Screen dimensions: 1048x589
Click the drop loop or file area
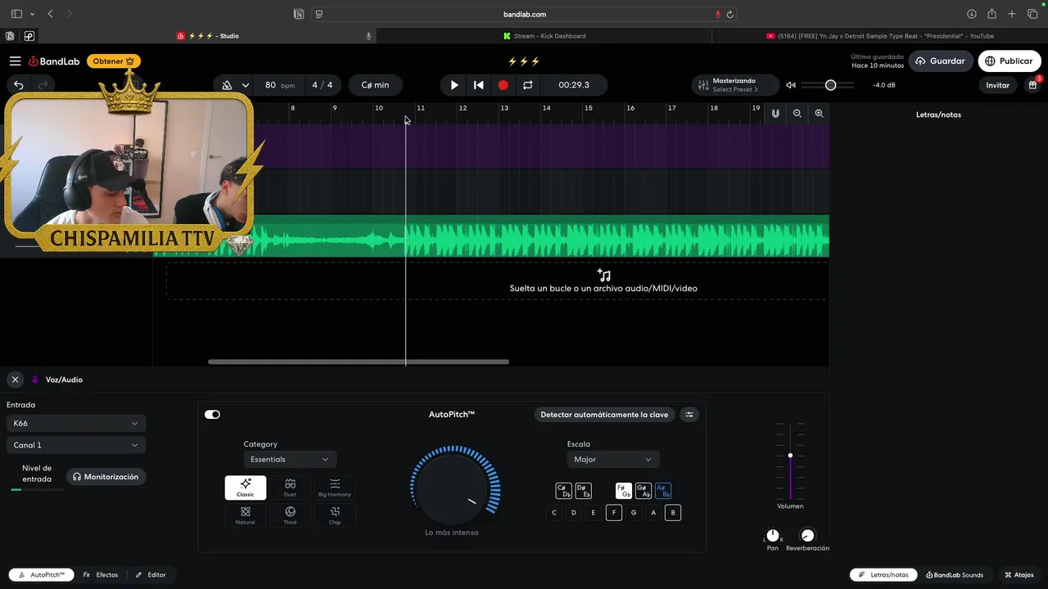pos(497,281)
